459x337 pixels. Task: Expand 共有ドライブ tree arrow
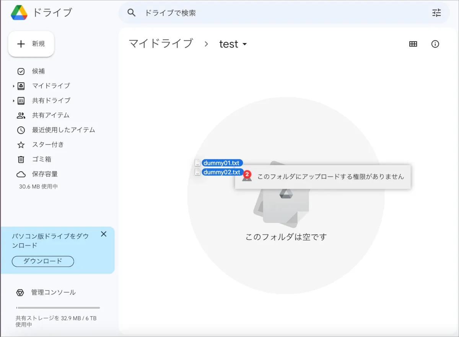click(13, 101)
